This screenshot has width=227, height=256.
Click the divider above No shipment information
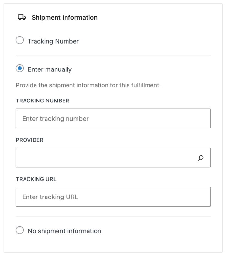[x=113, y=217]
